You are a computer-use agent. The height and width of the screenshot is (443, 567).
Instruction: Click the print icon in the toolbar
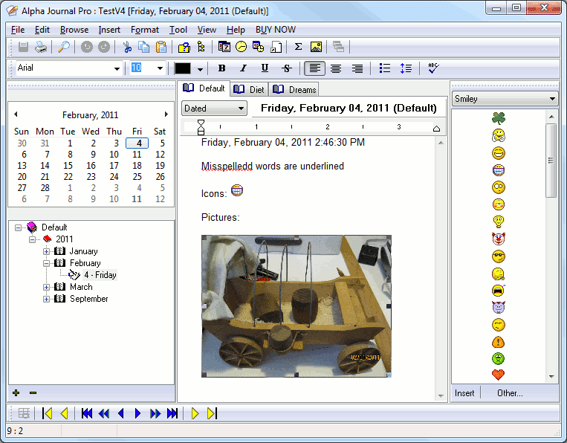[41, 47]
